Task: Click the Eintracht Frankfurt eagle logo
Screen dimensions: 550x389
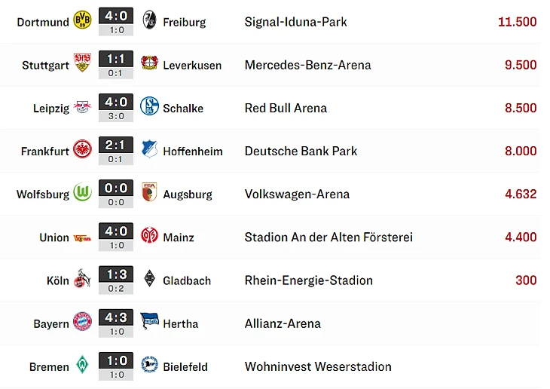Action: pyautogui.click(x=82, y=150)
